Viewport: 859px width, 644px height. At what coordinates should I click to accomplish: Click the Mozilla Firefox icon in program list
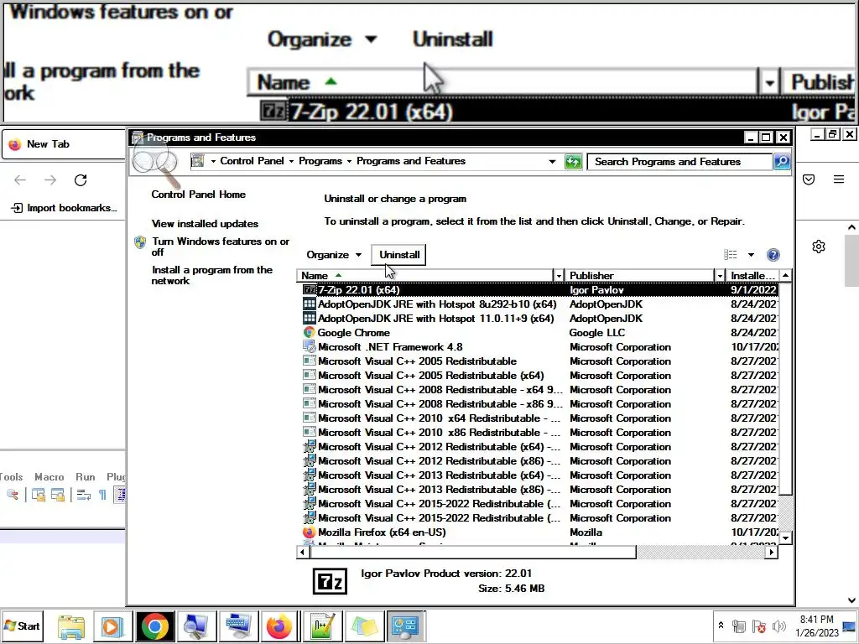pyautogui.click(x=309, y=532)
